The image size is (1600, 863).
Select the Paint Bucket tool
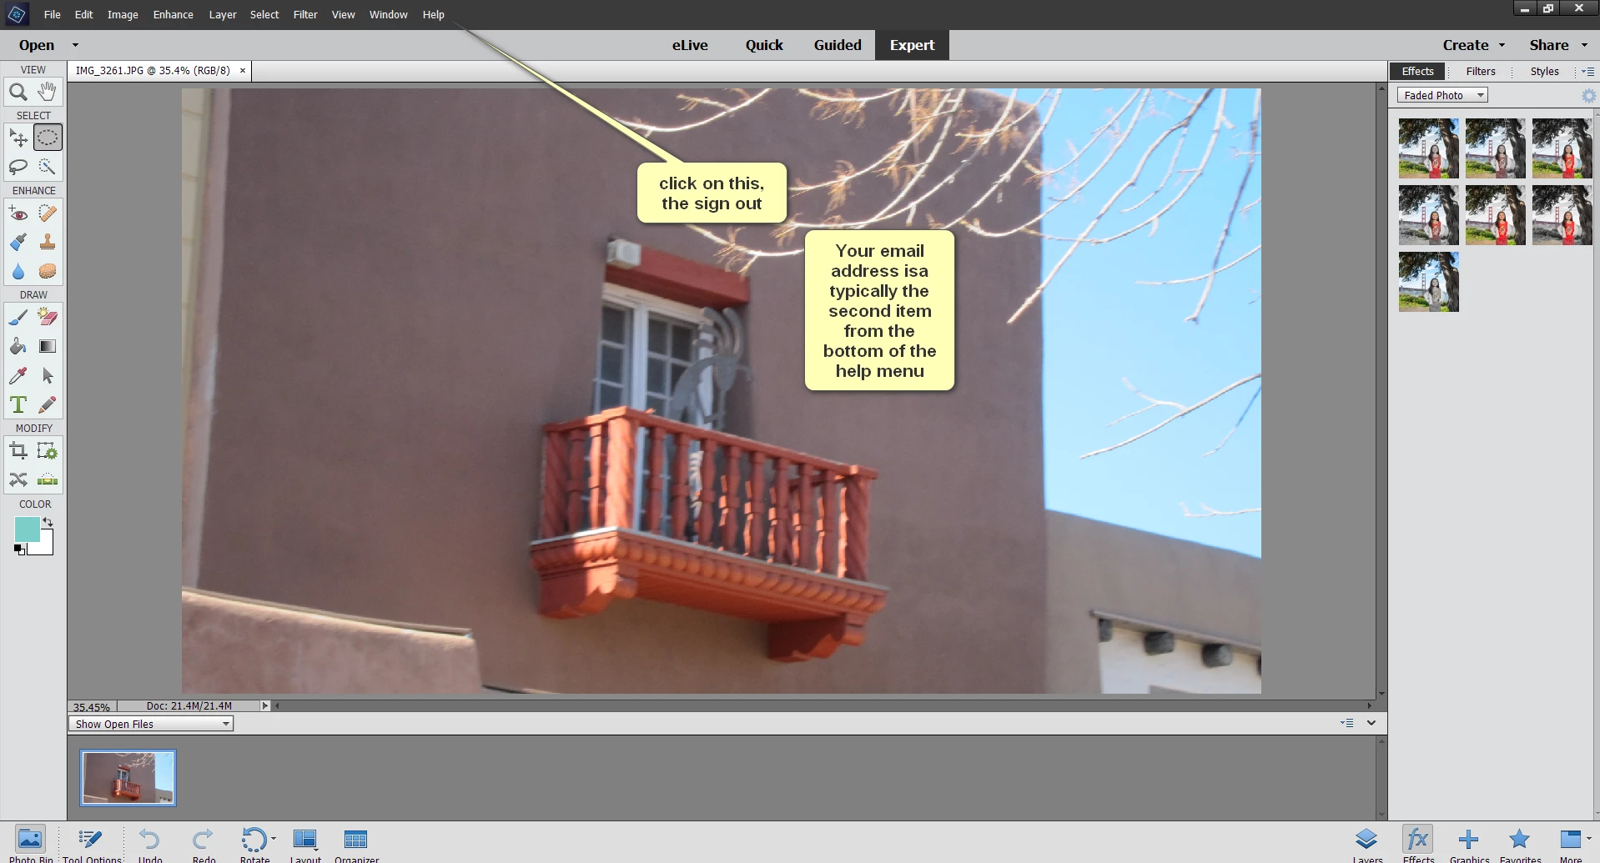point(18,346)
